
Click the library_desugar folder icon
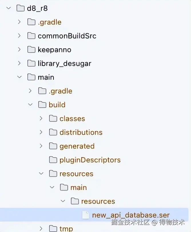tap(31, 63)
